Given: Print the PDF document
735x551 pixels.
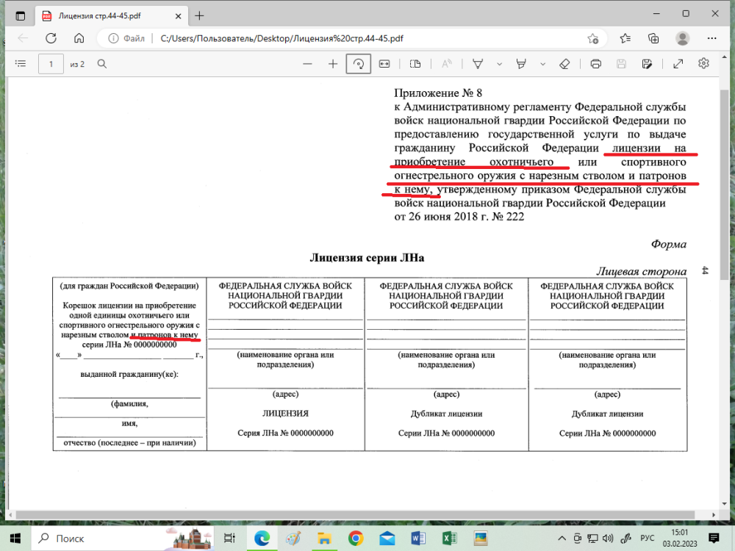Looking at the screenshot, I should [595, 64].
